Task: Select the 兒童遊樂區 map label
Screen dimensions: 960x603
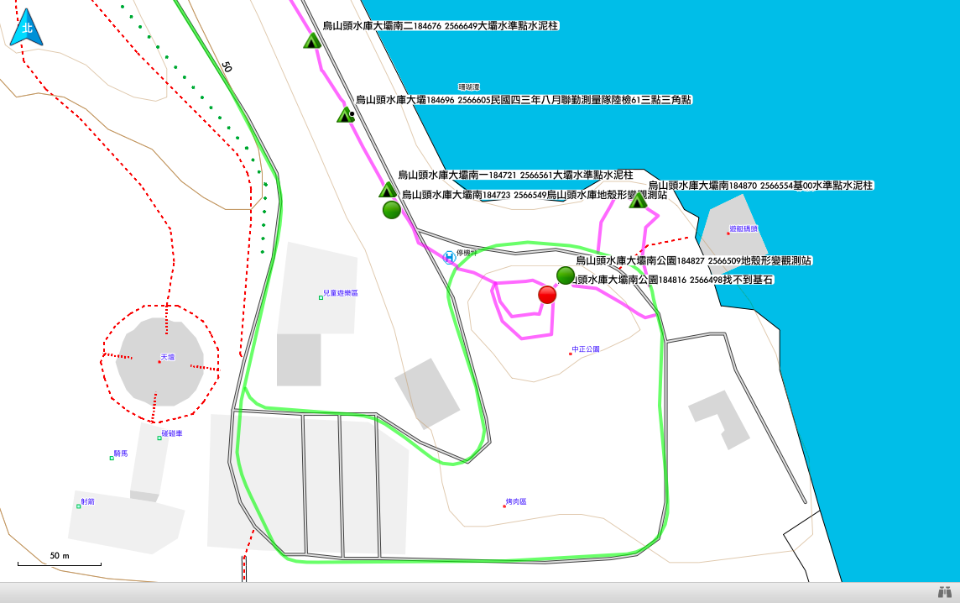Action: (x=340, y=294)
